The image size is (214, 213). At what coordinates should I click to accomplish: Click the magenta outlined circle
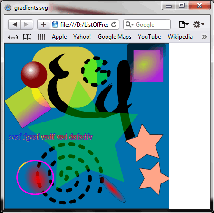click(35, 177)
